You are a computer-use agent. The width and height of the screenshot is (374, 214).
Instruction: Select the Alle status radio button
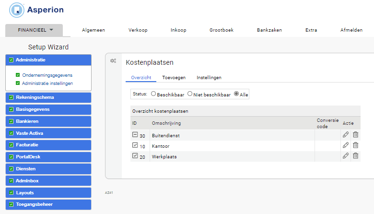click(236, 94)
